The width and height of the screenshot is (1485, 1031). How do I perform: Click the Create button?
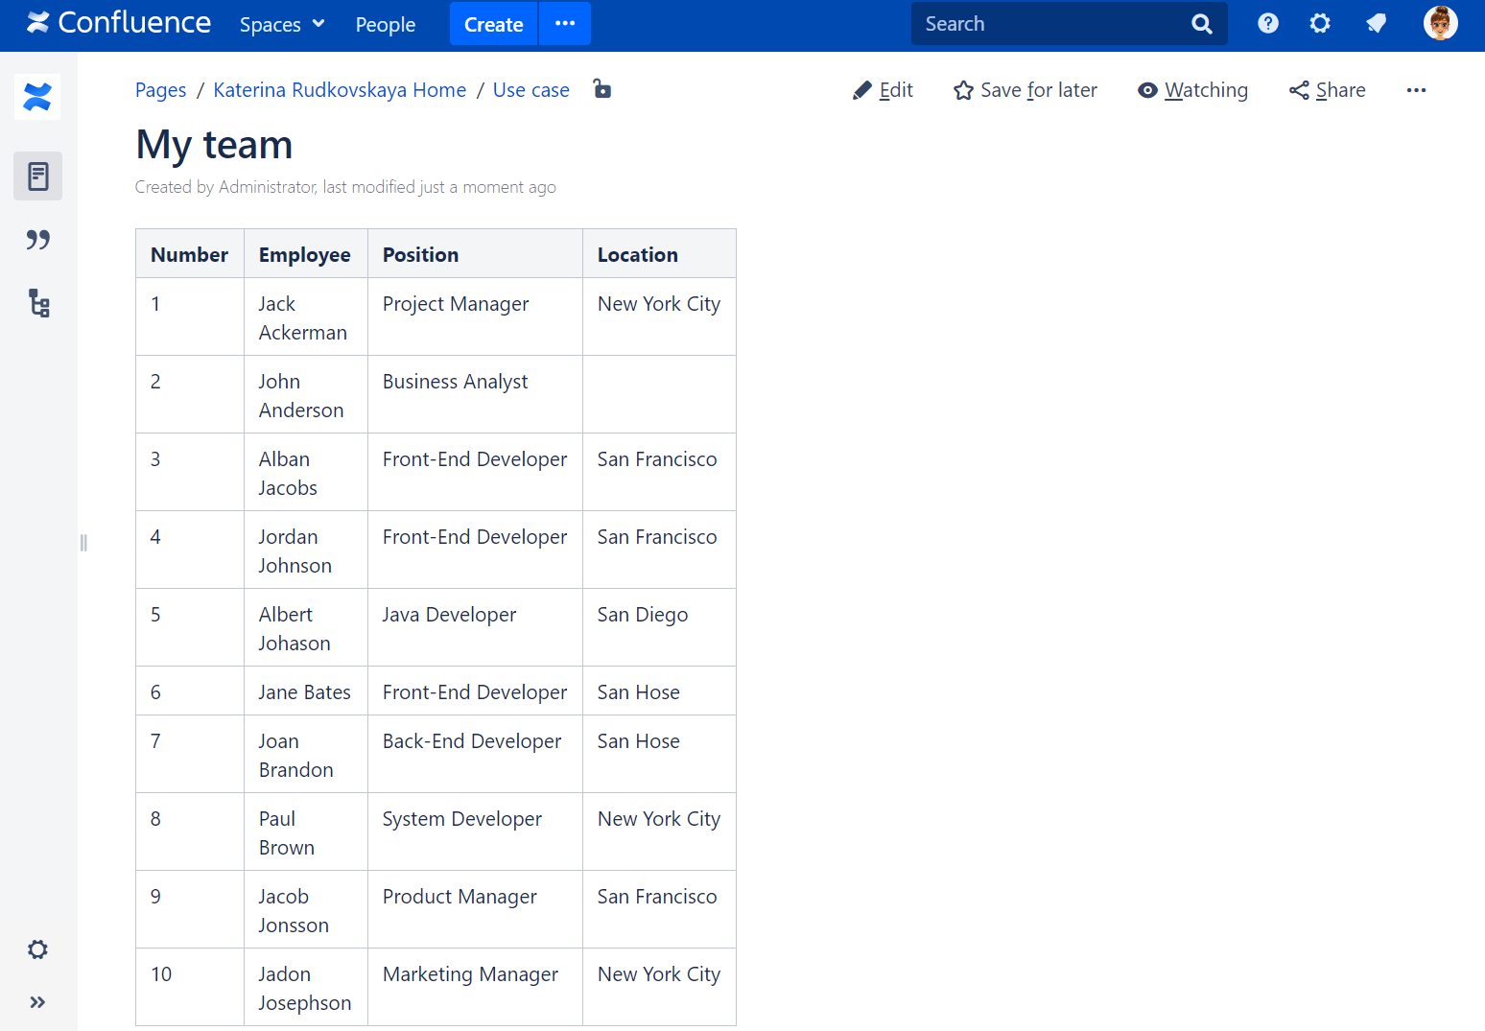[493, 24]
